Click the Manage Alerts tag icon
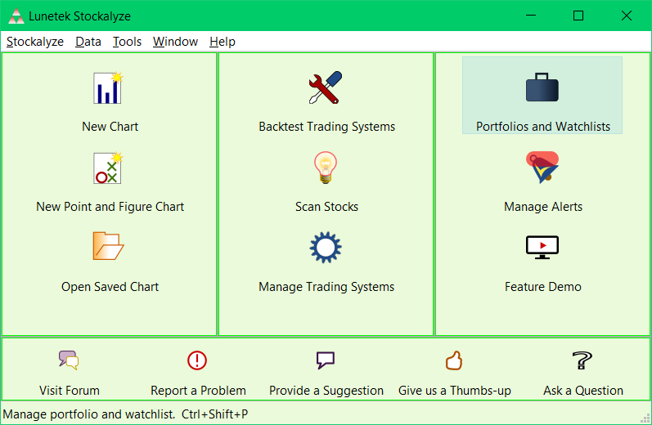This screenshot has height=425, width=652. tap(542, 168)
